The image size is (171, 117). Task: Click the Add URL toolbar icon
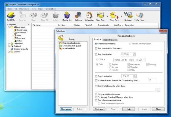pos(11,16)
